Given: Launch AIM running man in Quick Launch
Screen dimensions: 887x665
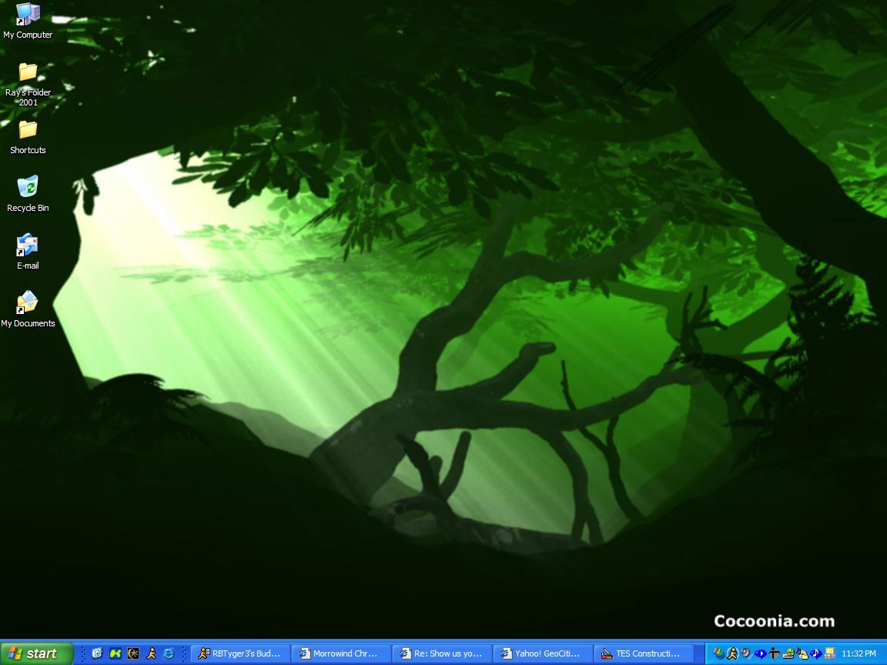Looking at the screenshot, I should (x=151, y=653).
